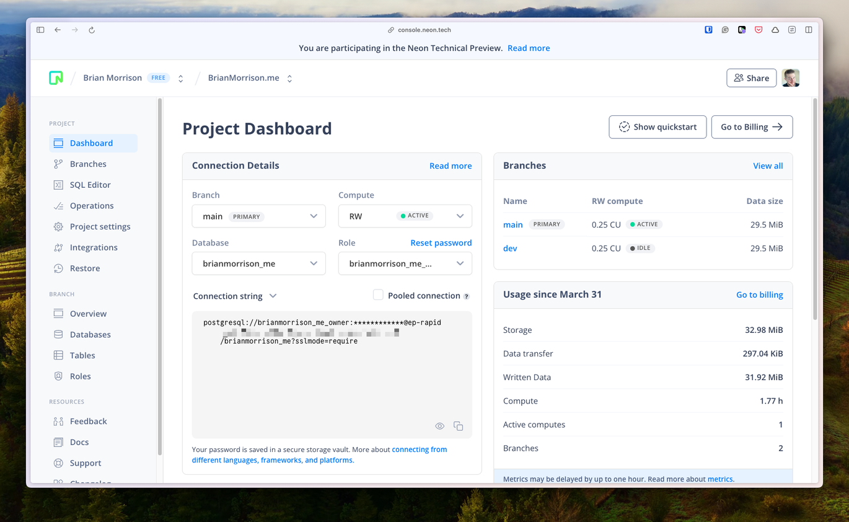Open the Branch dropdown showing main
The image size is (849, 522).
pyautogui.click(x=259, y=216)
